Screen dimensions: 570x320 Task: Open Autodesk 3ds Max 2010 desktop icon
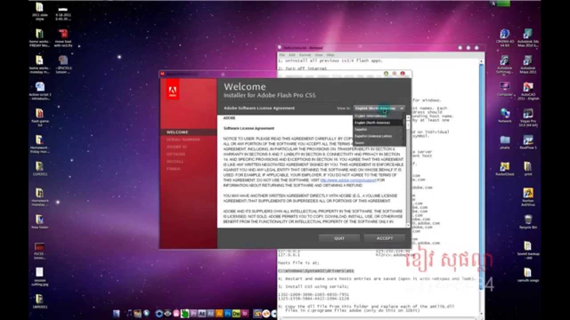point(528,38)
